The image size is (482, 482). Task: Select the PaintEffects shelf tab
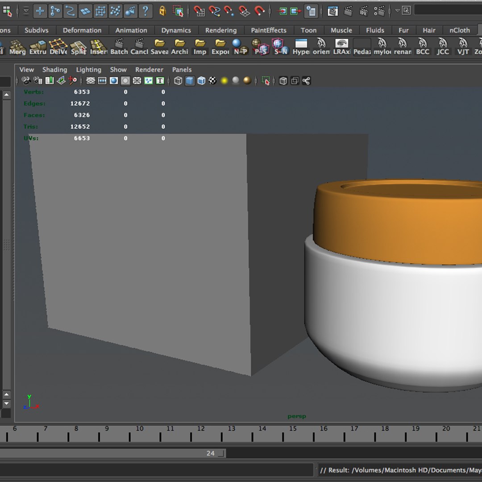pyautogui.click(x=269, y=30)
